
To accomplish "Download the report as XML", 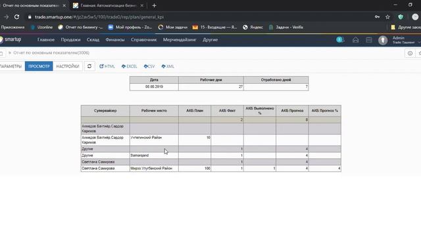I will click(168, 66).
